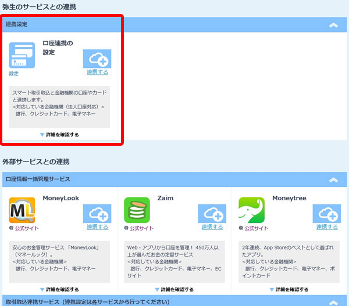This screenshot has height=306, width=349.
Task: Click the Moneytree description box
Action: click(289, 262)
